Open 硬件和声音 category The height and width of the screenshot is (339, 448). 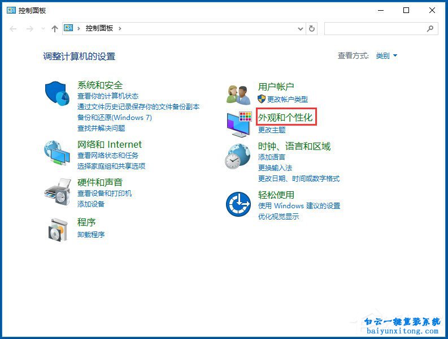pos(100,182)
